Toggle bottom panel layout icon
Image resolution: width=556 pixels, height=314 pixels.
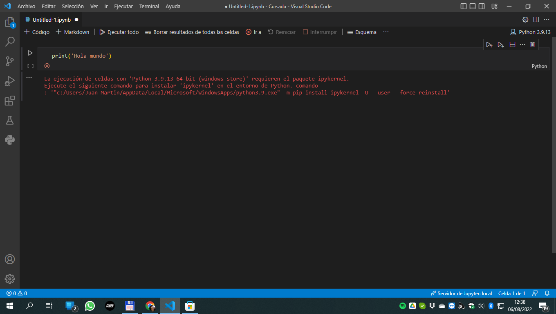[x=473, y=6]
